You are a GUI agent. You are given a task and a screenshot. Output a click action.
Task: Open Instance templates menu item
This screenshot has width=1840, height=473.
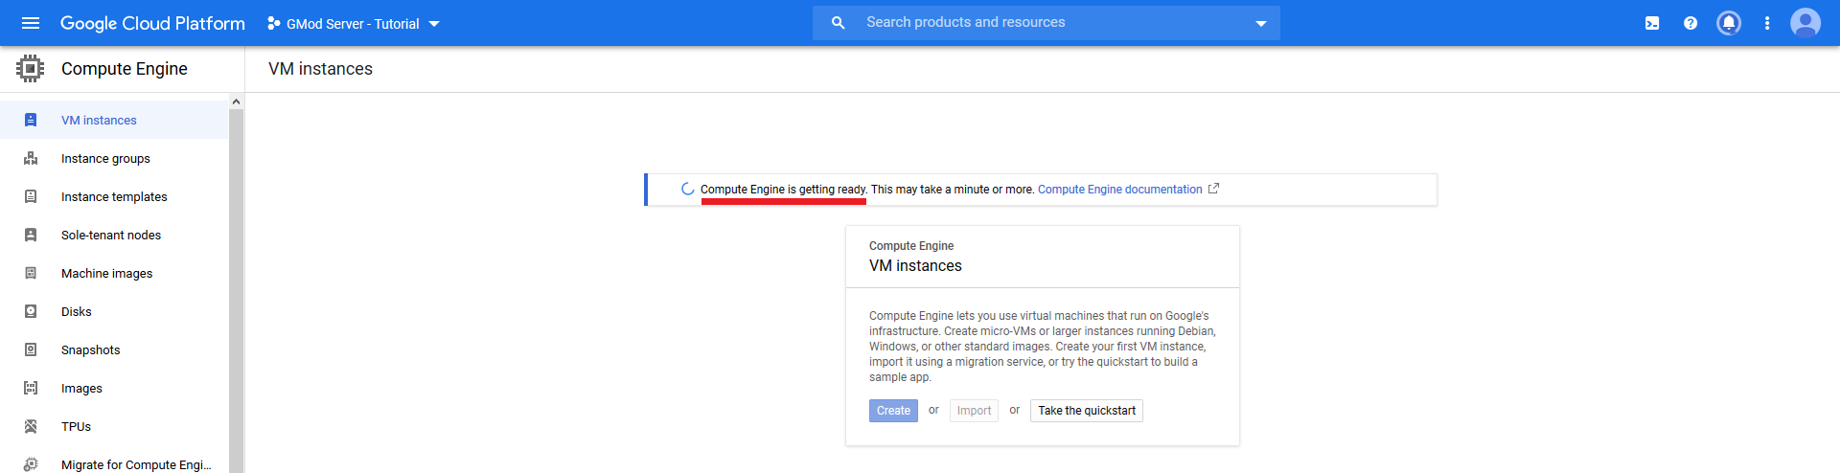tap(114, 197)
